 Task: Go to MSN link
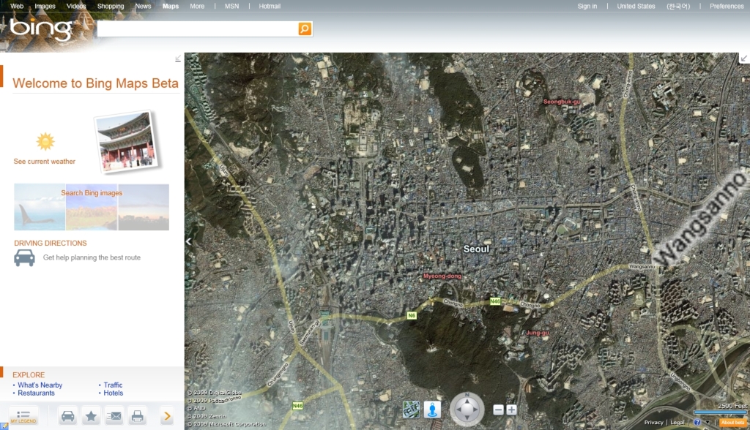tap(232, 6)
